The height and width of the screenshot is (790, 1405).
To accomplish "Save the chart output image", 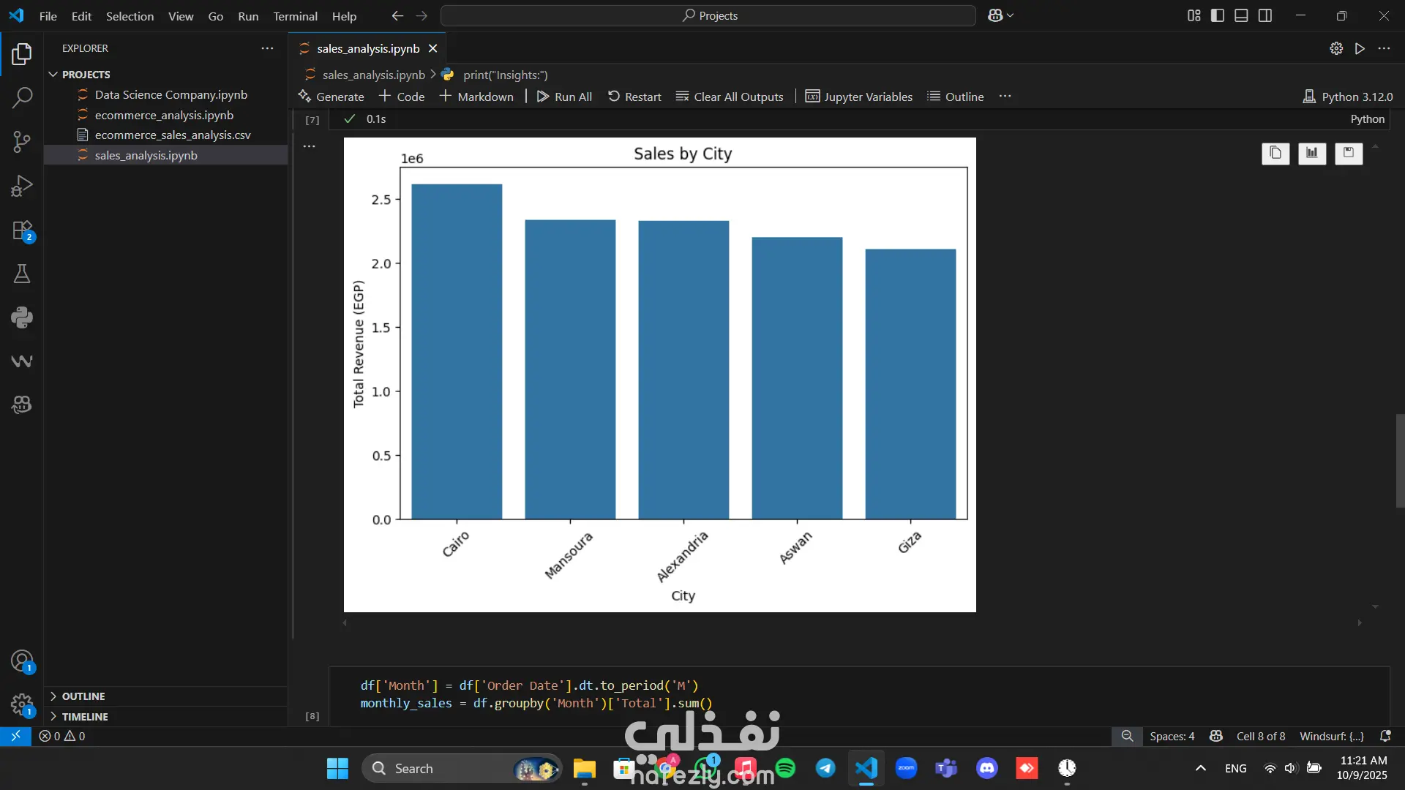I will coord(1349,153).
